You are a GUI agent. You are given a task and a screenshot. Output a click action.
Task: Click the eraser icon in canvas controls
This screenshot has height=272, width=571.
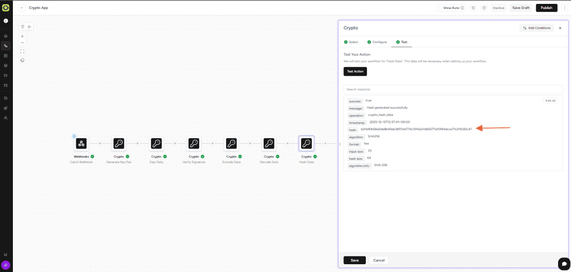[x=22, y=60]
